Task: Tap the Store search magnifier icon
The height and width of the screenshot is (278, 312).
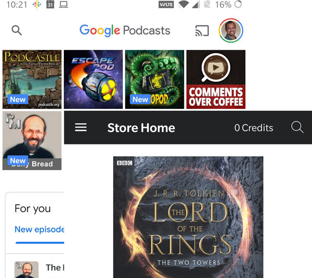Action: pyautogui.click(x=297, y=127)
